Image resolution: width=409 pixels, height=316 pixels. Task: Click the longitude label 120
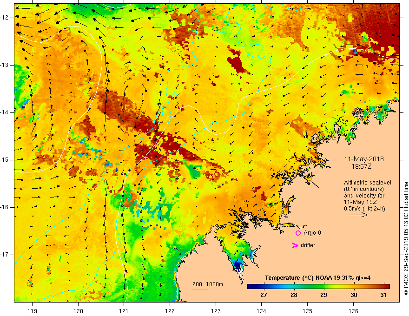(x=78, y=311)
